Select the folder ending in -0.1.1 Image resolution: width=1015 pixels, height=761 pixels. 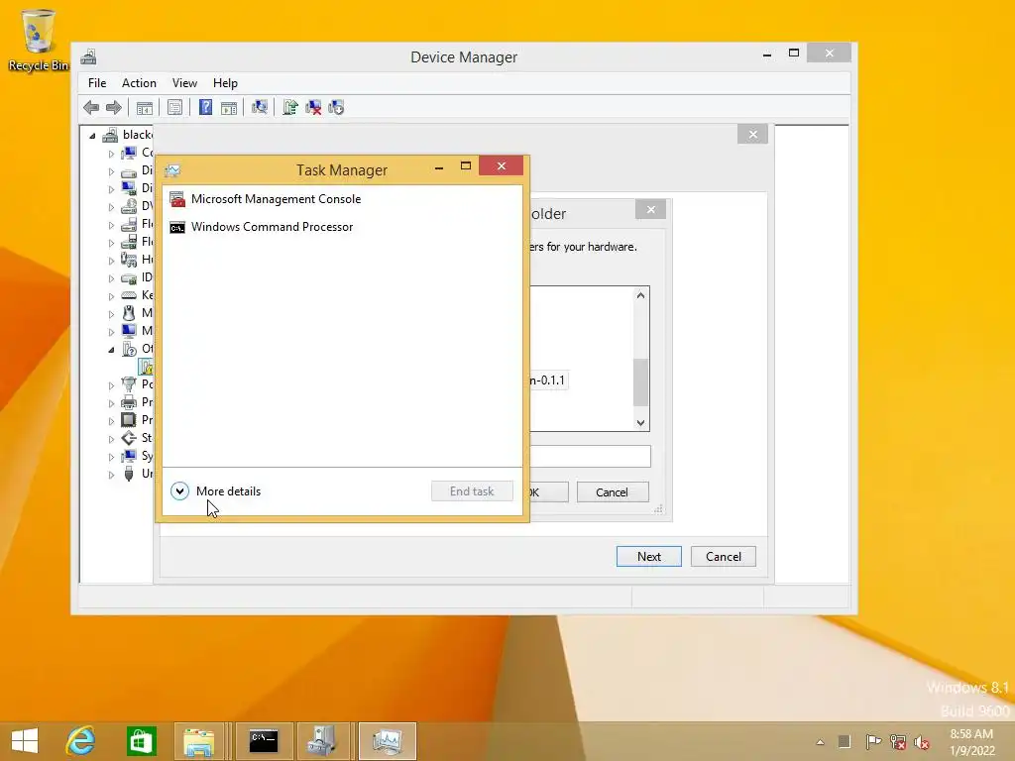547,380
